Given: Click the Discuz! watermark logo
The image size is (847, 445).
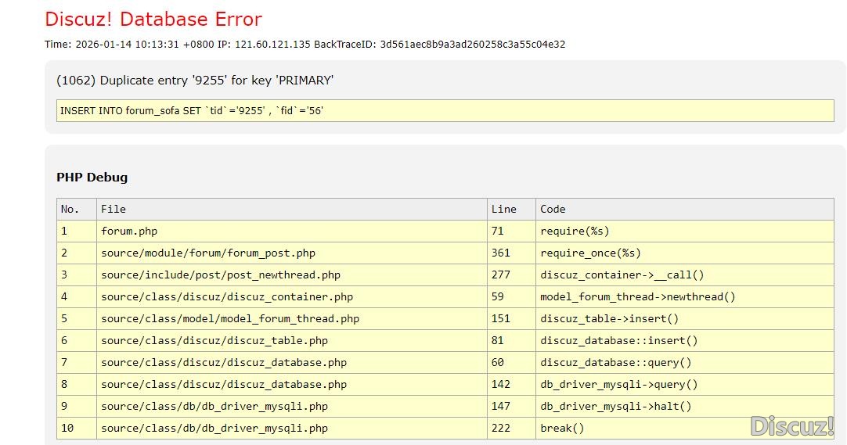Looking at the screenshot, I should [792, 426].
